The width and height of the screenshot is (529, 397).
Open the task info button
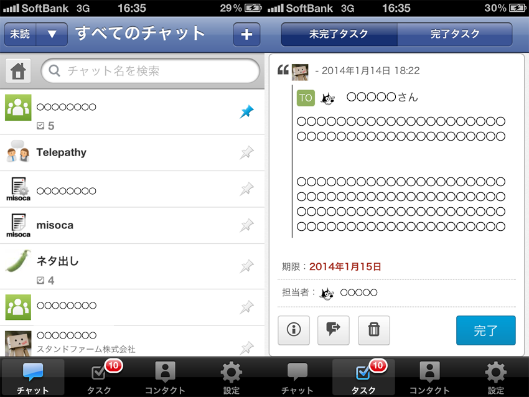(x=294, y=330)
